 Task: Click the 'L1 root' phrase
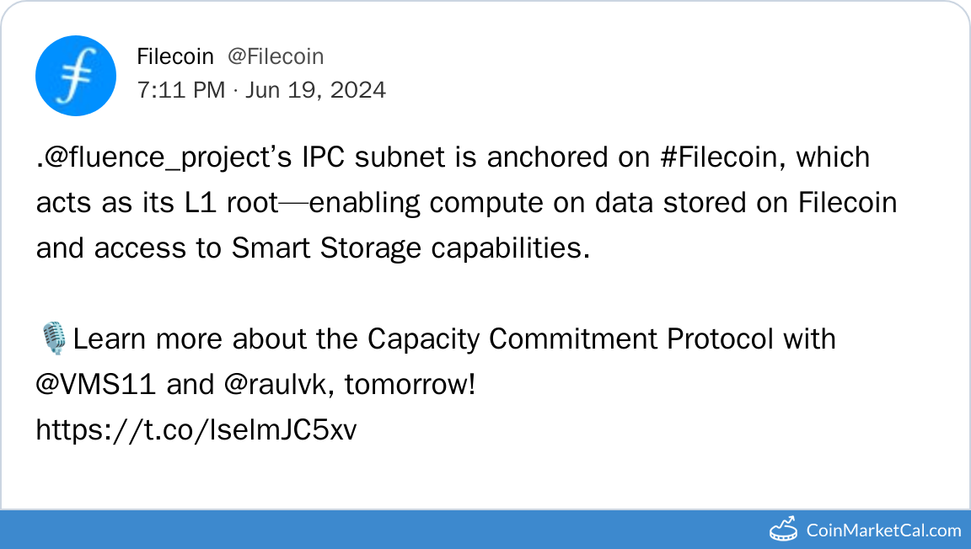[253, 203]
